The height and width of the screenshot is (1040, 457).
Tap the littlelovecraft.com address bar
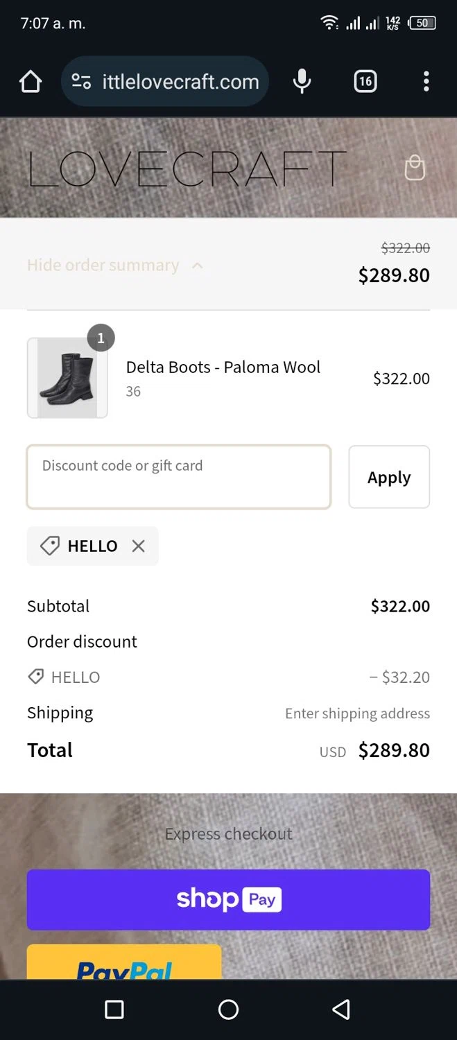coord(180,82)
